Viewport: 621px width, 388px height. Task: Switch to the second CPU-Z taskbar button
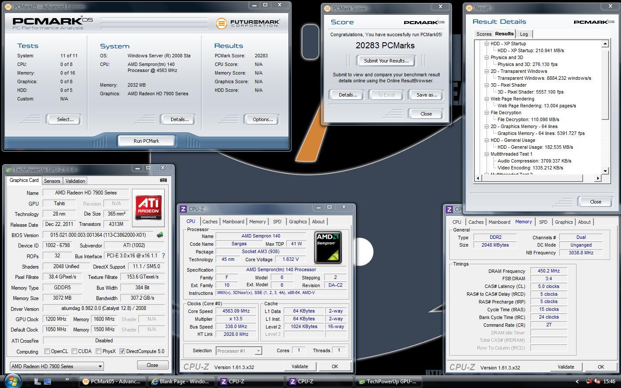319,382
